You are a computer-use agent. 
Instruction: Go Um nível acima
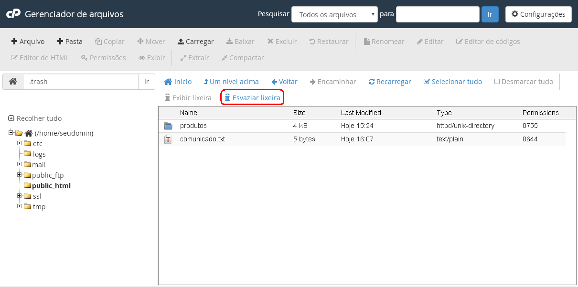pos(231,82)
